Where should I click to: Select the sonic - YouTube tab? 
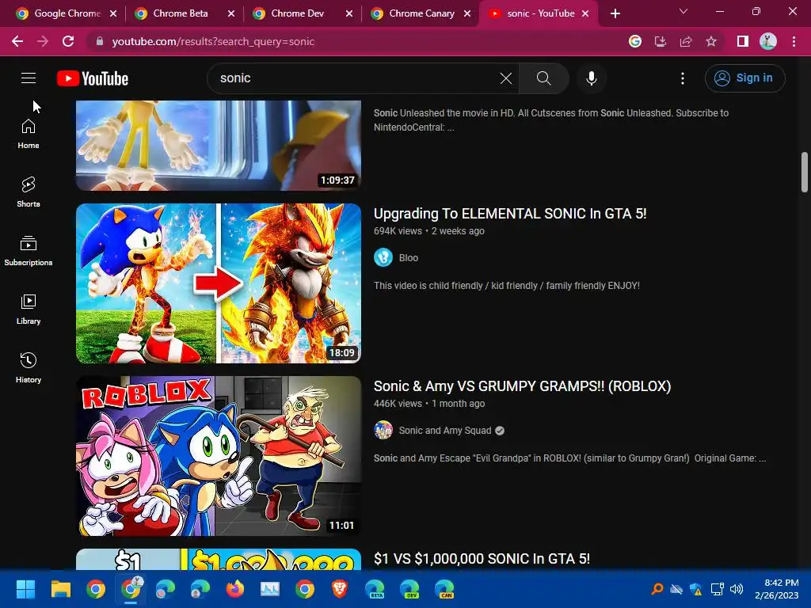click(540, 13)
